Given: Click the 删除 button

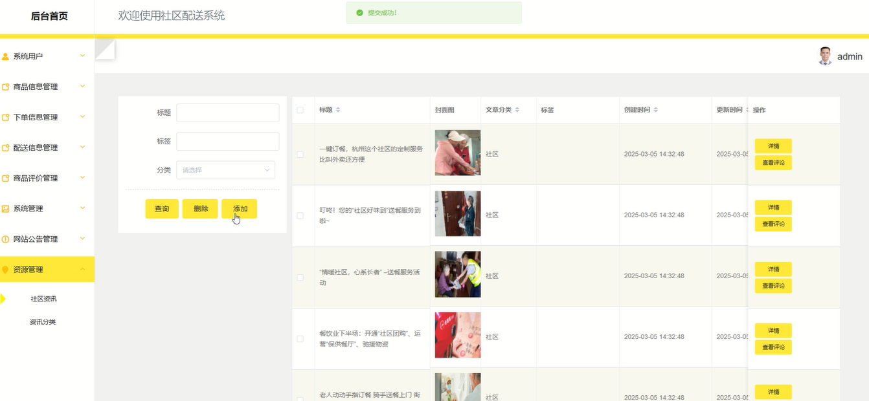Looking at the screenshot, I should [200, 209].
